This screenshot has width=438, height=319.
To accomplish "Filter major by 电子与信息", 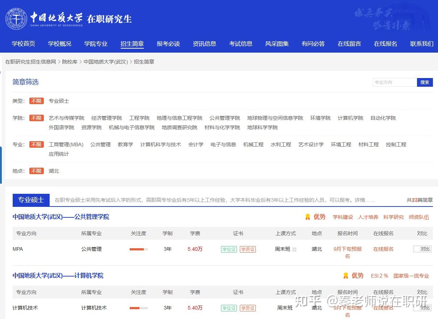I will [x=224, y=144].
